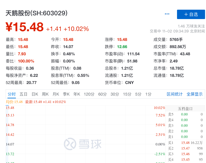
Task: Click the 市净率 value 2.49
Action: [x=174, y=61]
